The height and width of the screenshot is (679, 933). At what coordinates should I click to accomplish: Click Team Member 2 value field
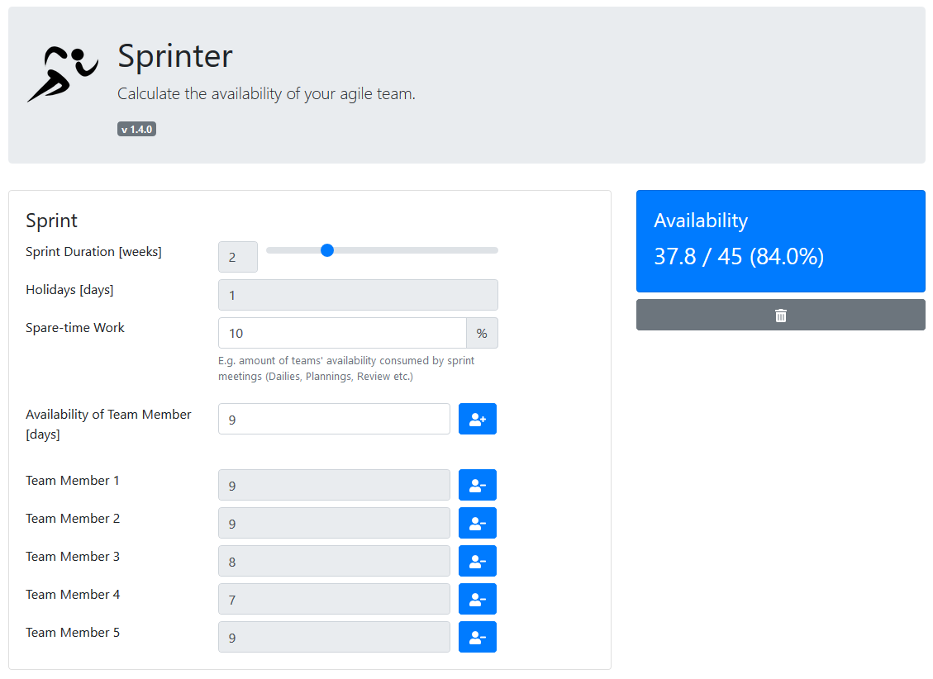[x=334, y=523]
